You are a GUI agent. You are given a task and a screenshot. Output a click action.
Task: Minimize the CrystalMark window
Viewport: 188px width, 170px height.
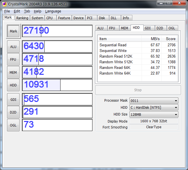(x=161, y=3)
